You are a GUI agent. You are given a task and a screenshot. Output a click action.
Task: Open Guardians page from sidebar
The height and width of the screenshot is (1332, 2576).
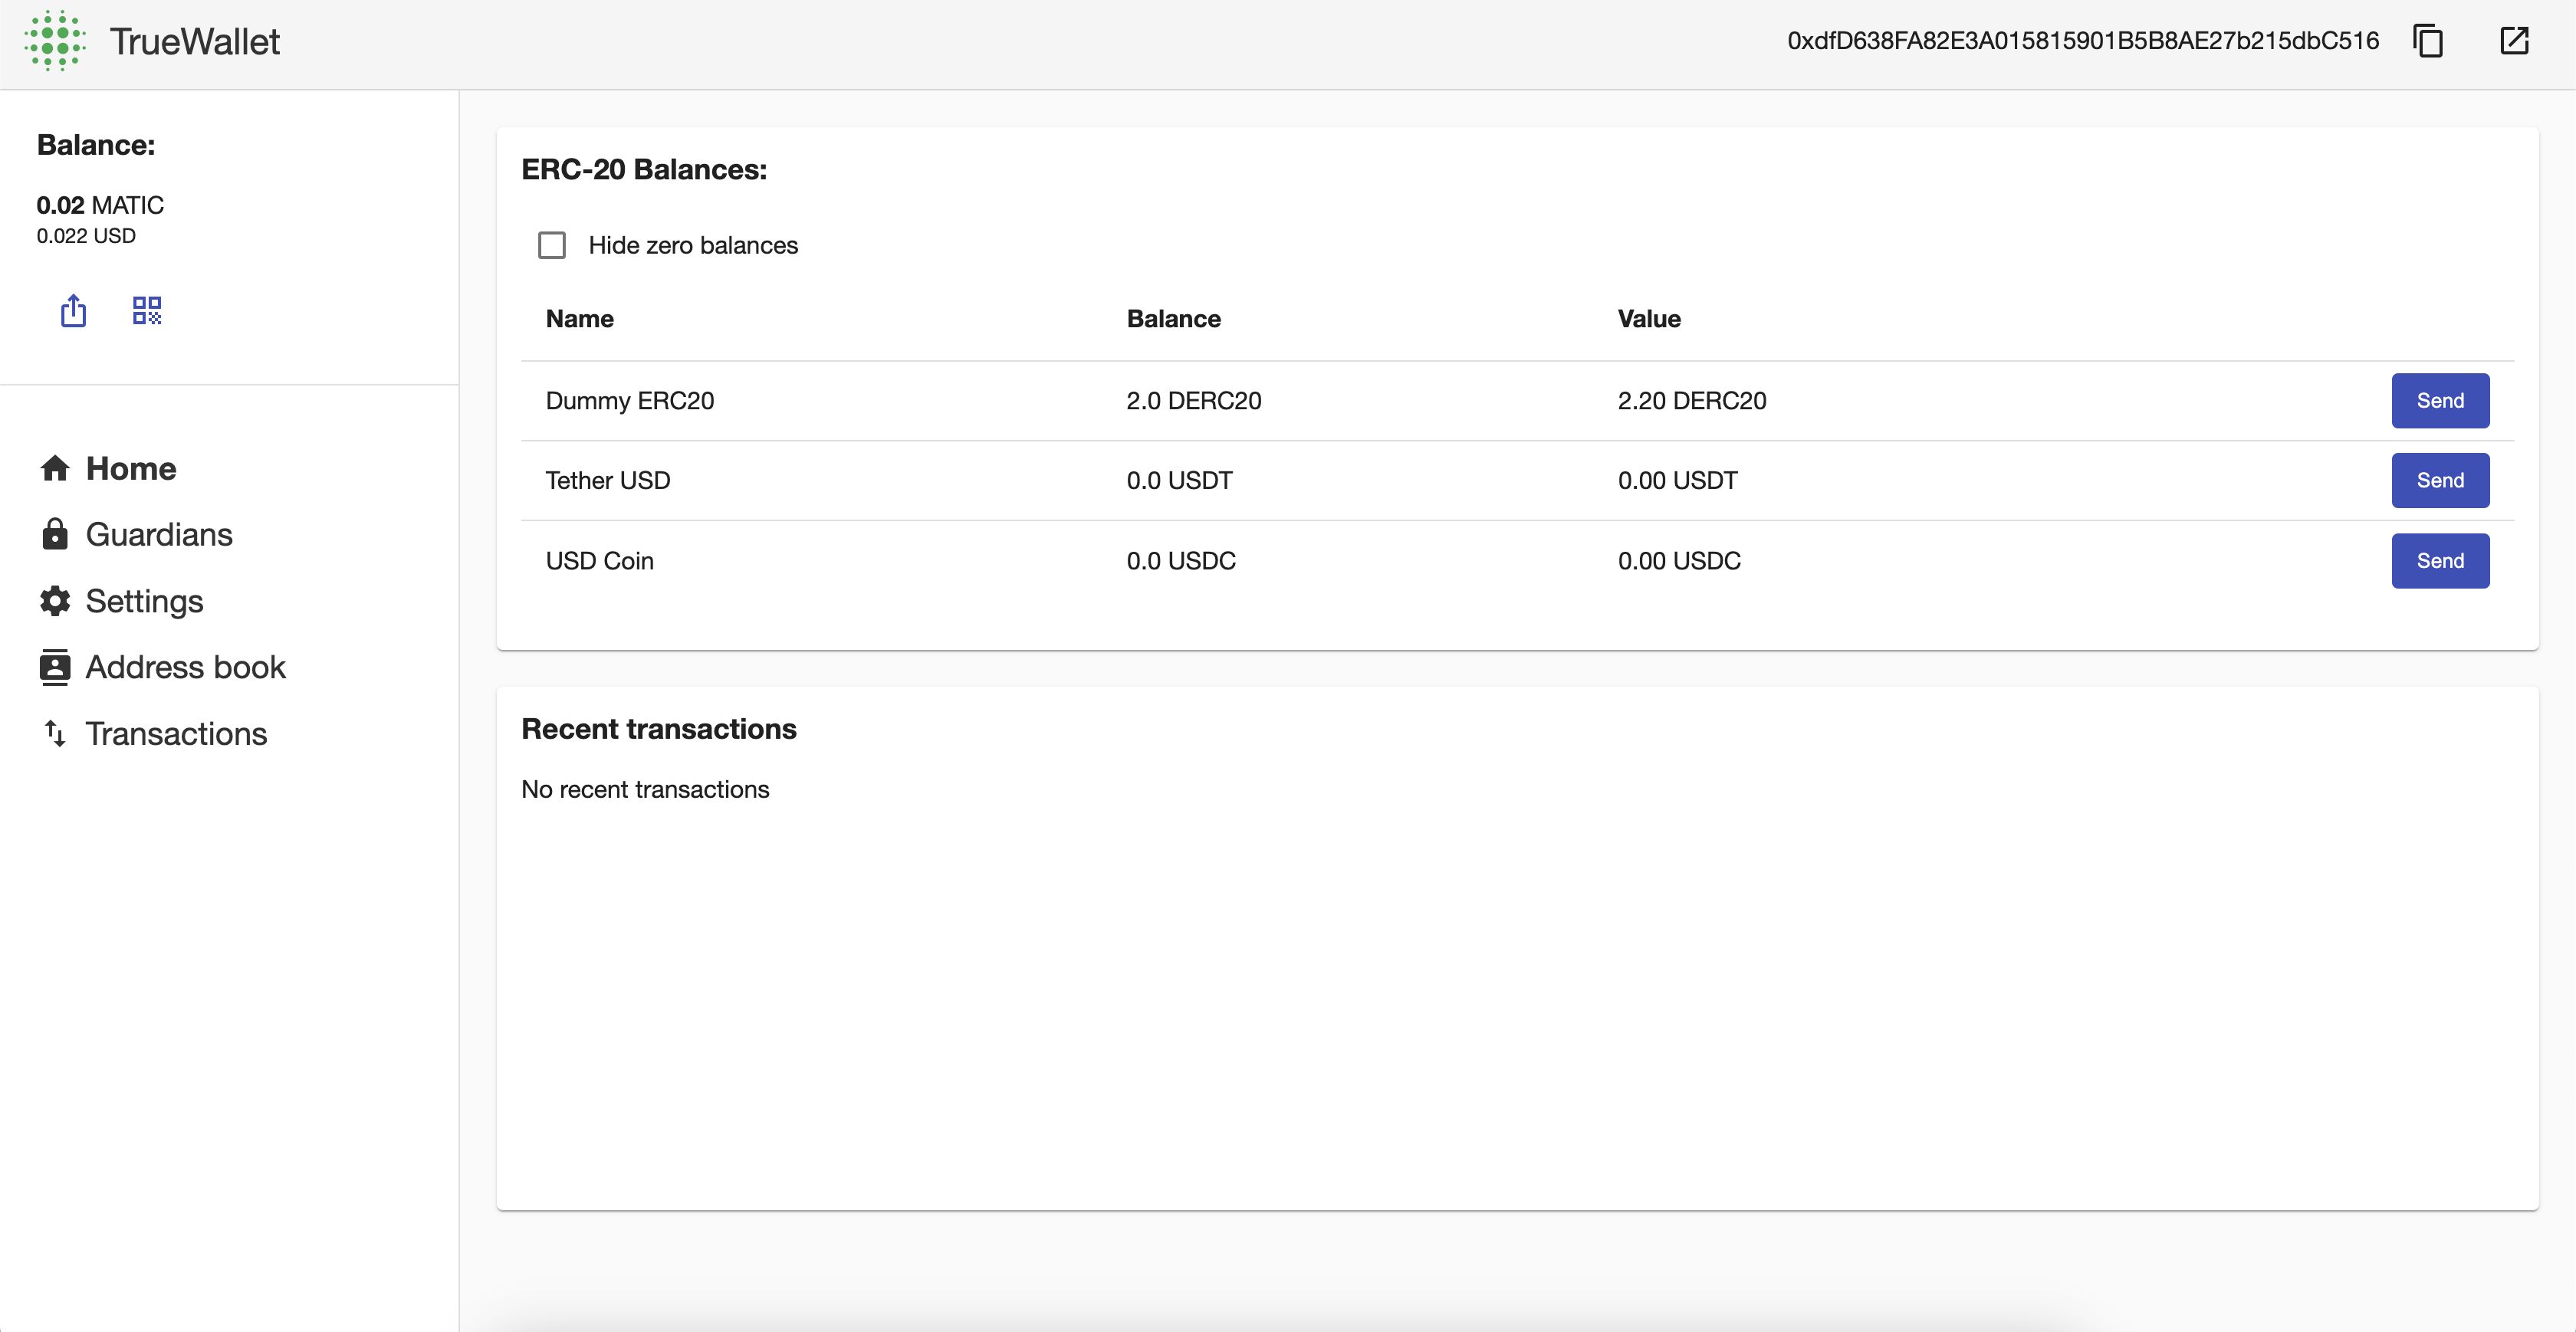159,534
